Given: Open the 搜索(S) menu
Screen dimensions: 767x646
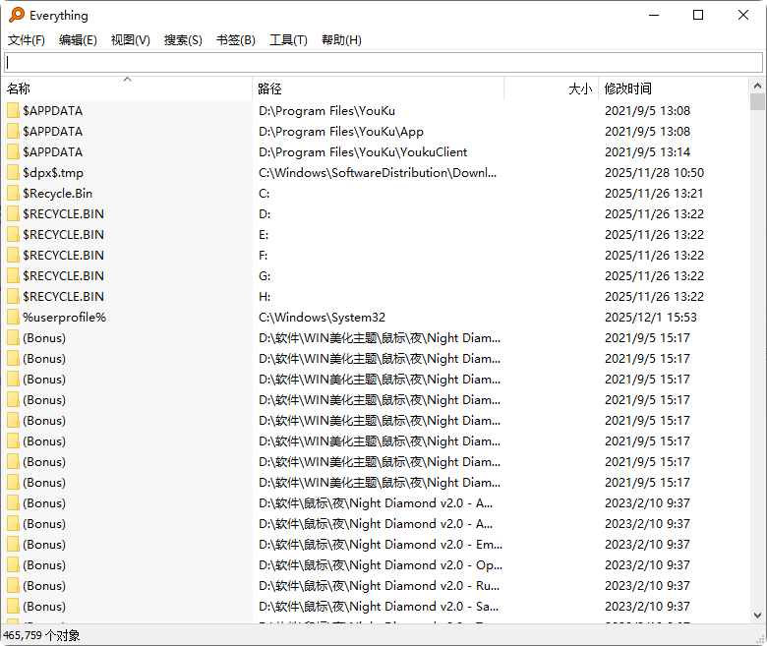Looking at the screenshot, I should point(183,40).
